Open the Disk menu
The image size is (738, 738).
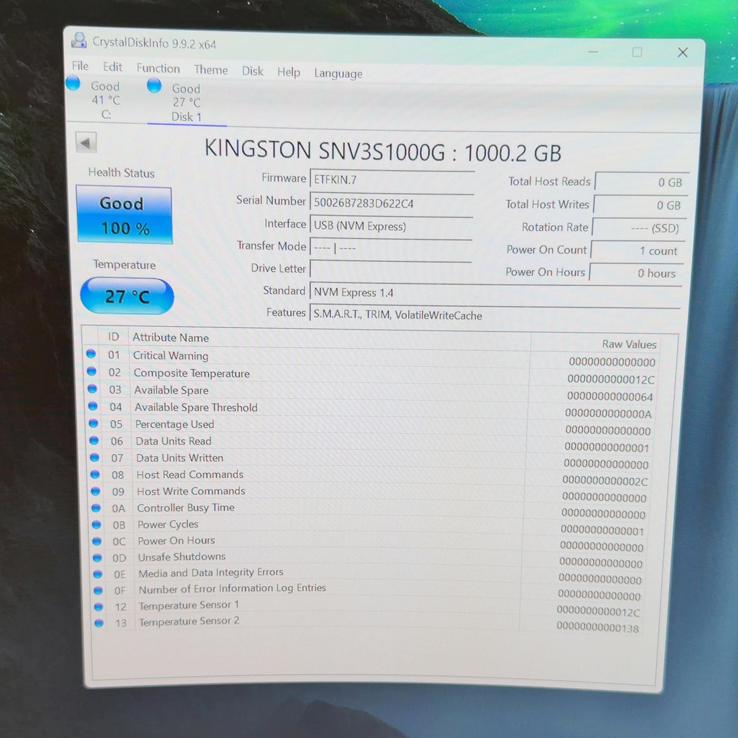[x=252, y=71]
